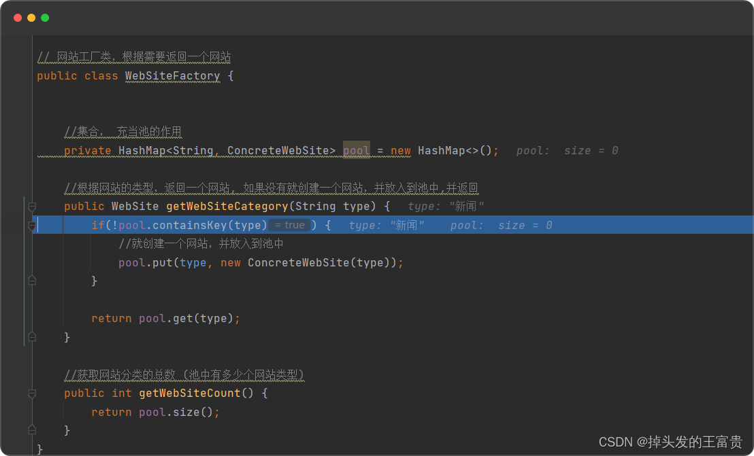
Task: Click method name getWebSiteCategory
Action: pos(227,207)
